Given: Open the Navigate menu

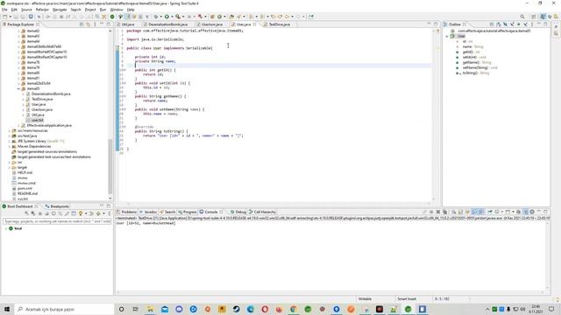Looking at the screenshot, I should (x=60, y=10).
